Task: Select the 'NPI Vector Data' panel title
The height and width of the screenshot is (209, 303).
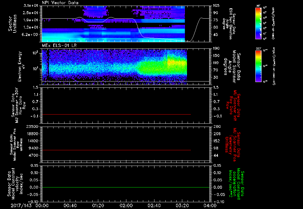Action: [x=60, y=3]
